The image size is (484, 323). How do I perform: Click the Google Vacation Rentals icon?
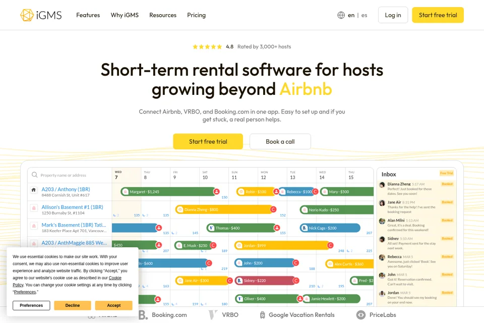point(262,315)
